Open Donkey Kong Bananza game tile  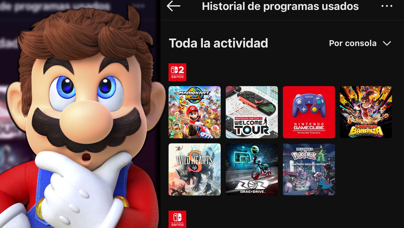[x=366, y=112]
